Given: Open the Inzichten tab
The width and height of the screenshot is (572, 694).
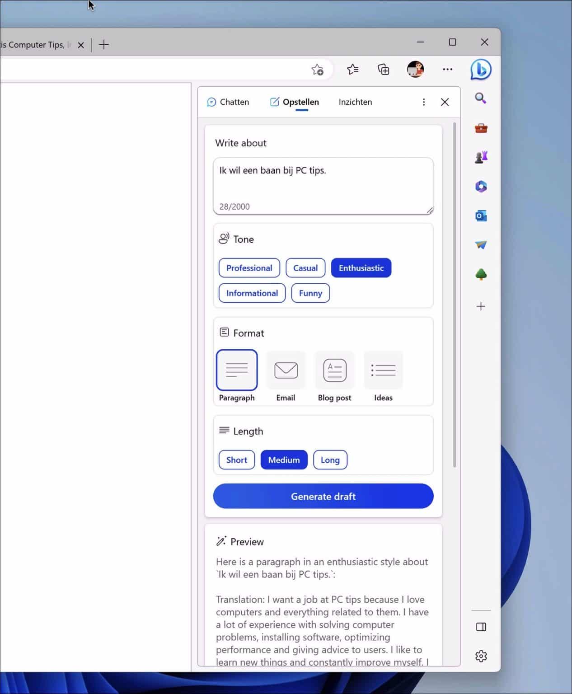Looking at the screenshot, I should click(355, 102).
